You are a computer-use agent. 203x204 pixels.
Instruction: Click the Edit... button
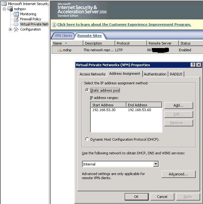[178, 114]
